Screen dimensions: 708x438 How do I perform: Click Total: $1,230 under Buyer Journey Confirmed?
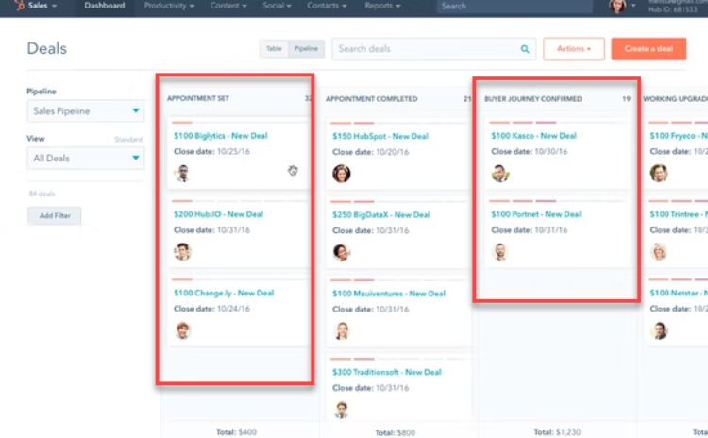(557, 432)
